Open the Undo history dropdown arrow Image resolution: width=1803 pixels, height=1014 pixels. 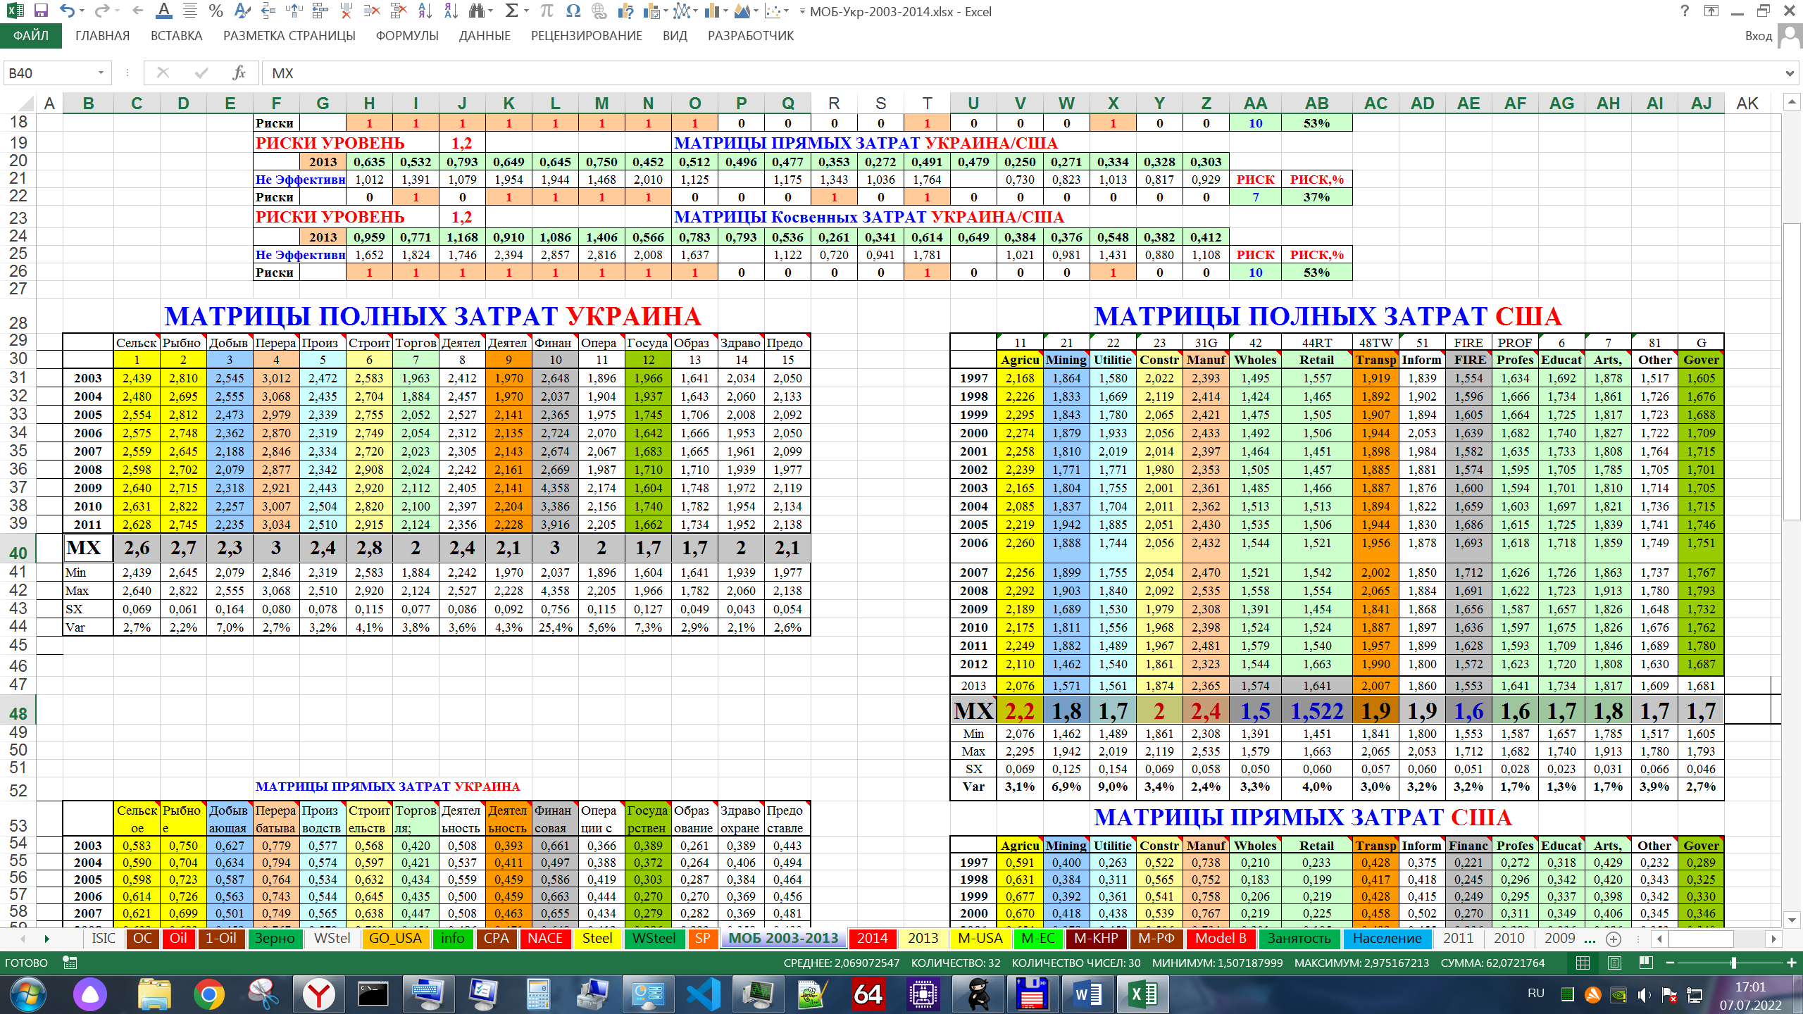[82, 11]
